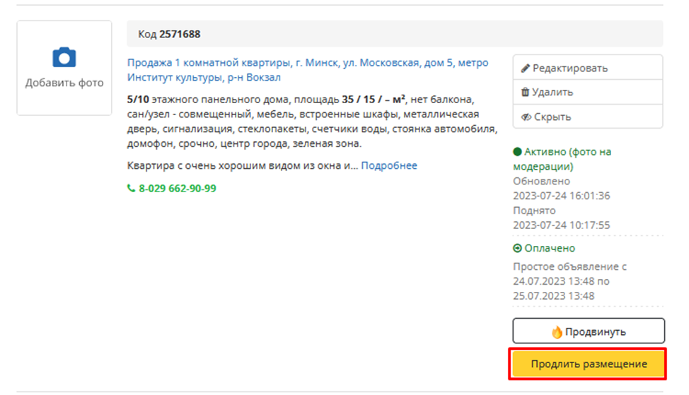Viewport: 689px width, 395px height.
Task: Click the Оплачено status label
Action: click(x=550, y=248)
